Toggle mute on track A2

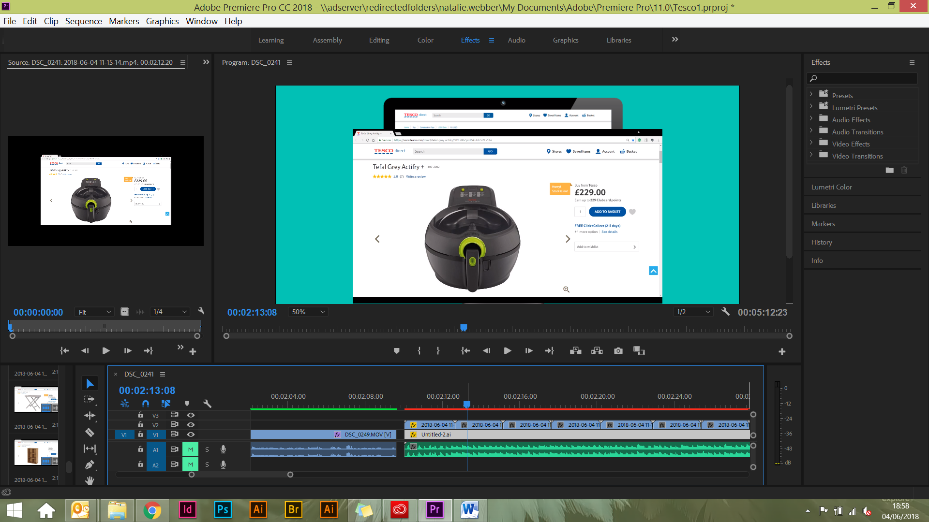point(191,464)
